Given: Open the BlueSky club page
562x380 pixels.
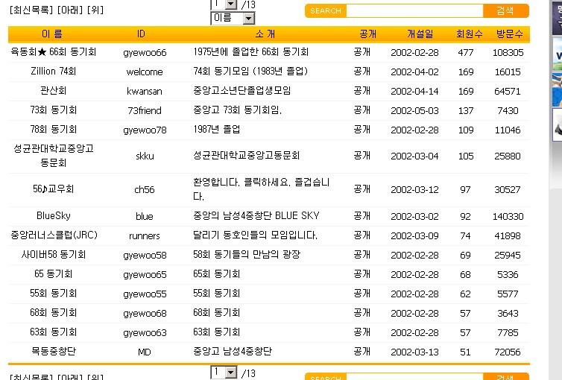Looking at the screenshot, I should point(53,216).
